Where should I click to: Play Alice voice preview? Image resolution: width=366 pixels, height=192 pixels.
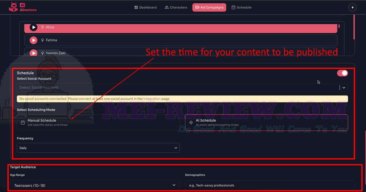[x=34, y=27]
